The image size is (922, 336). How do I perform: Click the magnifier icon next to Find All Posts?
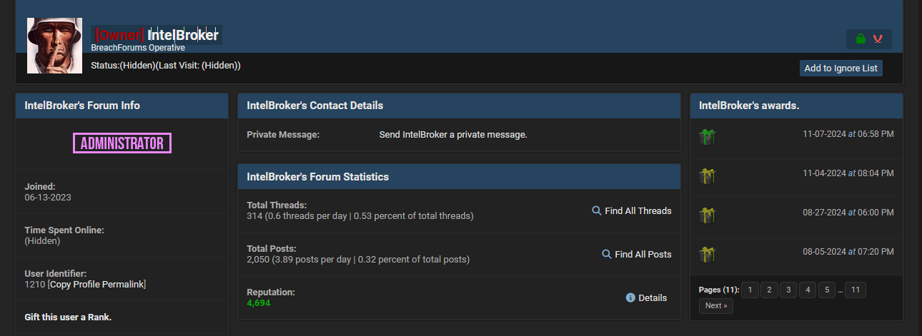pyautogui.click(x=606, y=254)
